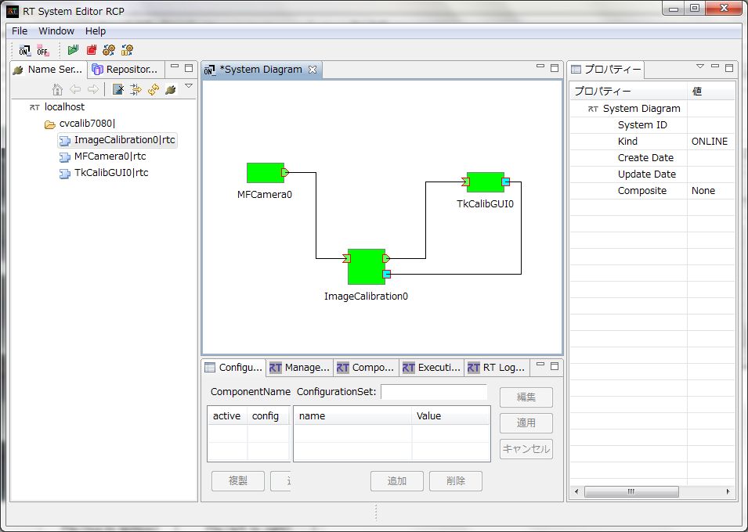Open a new online system editor

click(x=25, y=50)
